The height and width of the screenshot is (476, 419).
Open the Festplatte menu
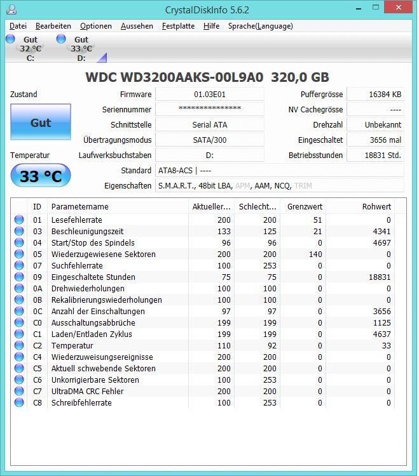coord(178,26)
